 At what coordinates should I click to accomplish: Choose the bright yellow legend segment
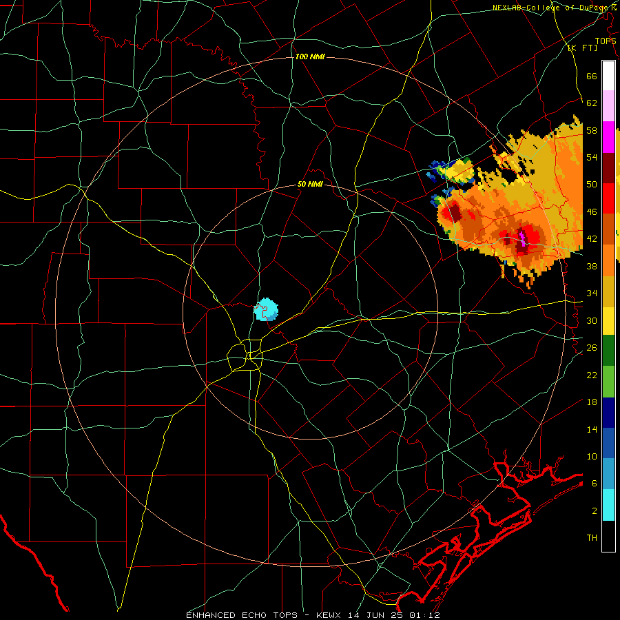click(x=608, y=320)
